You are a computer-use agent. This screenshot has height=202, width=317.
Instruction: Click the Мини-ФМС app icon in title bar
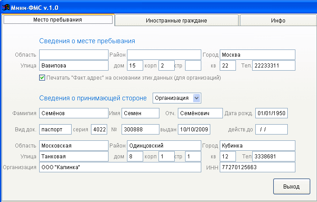6,8
